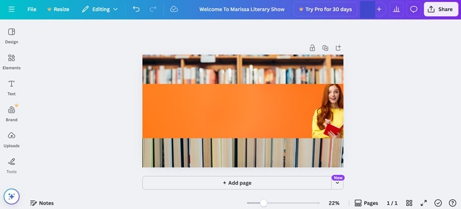Adjust the zoom slider handle
461x209 pixels.
click(263, 203)
